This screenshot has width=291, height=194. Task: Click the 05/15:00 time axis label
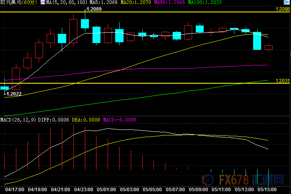(x=268, y=189)
